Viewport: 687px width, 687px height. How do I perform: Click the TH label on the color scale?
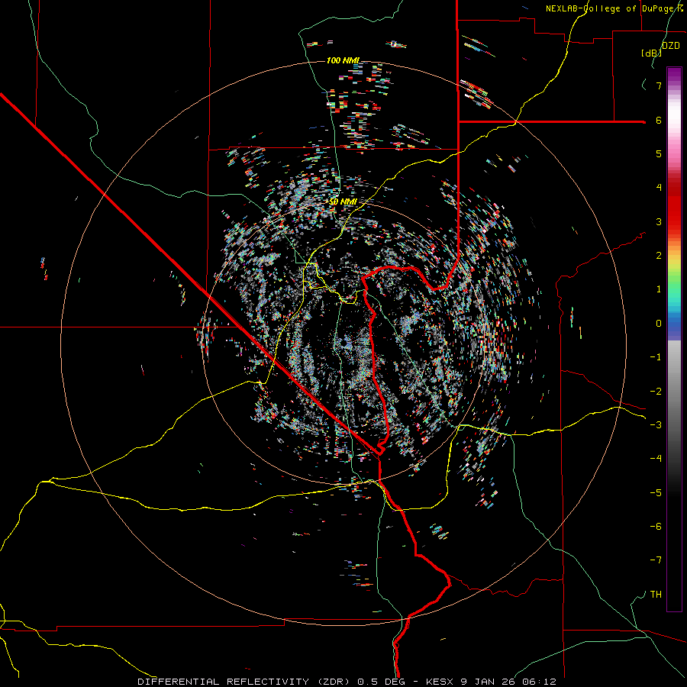click(x=656, y=594)
